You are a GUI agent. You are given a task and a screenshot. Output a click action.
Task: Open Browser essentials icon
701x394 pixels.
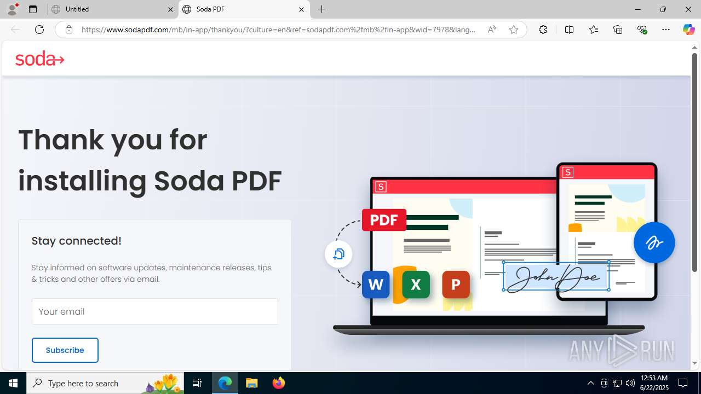[642, 30]
